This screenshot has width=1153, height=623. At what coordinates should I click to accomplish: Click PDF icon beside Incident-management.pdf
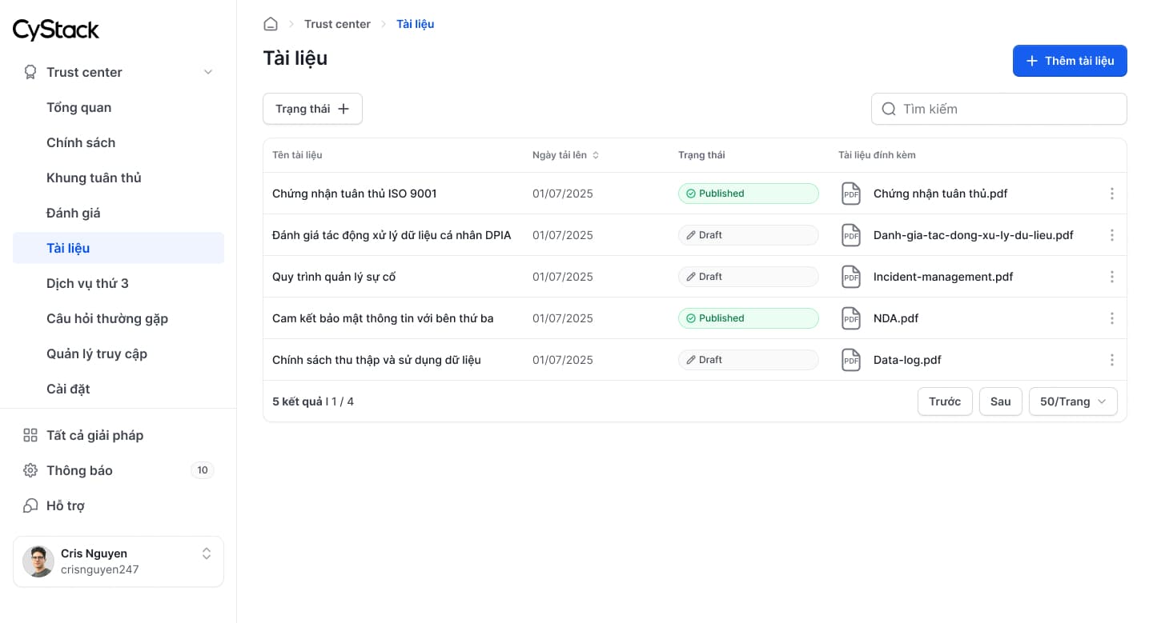tap(850, 277)
